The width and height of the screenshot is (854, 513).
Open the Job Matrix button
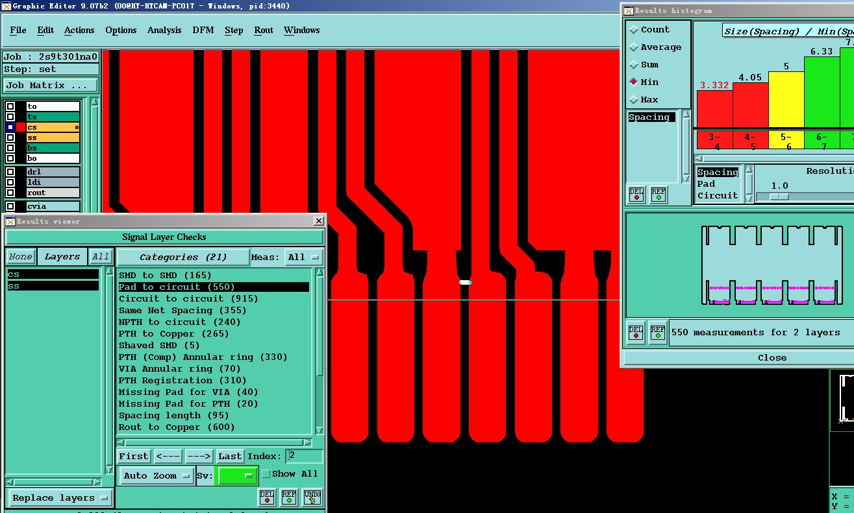coord(51,85)
